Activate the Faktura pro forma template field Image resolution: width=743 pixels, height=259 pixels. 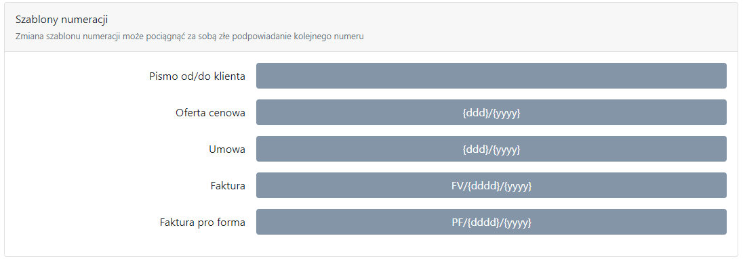(x=491, y=222)
